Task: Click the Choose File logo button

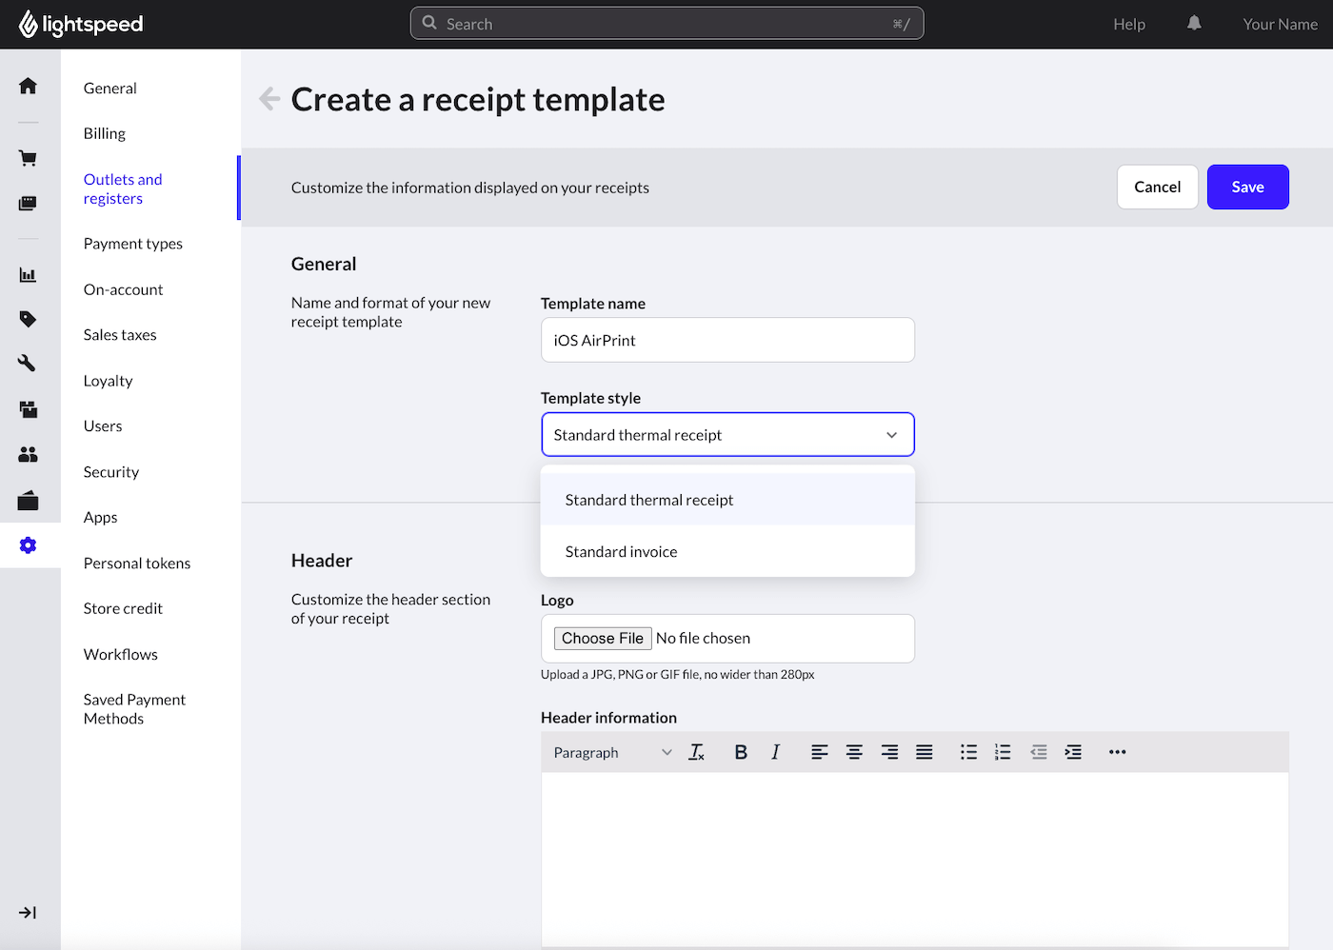Action: point(603,639)
